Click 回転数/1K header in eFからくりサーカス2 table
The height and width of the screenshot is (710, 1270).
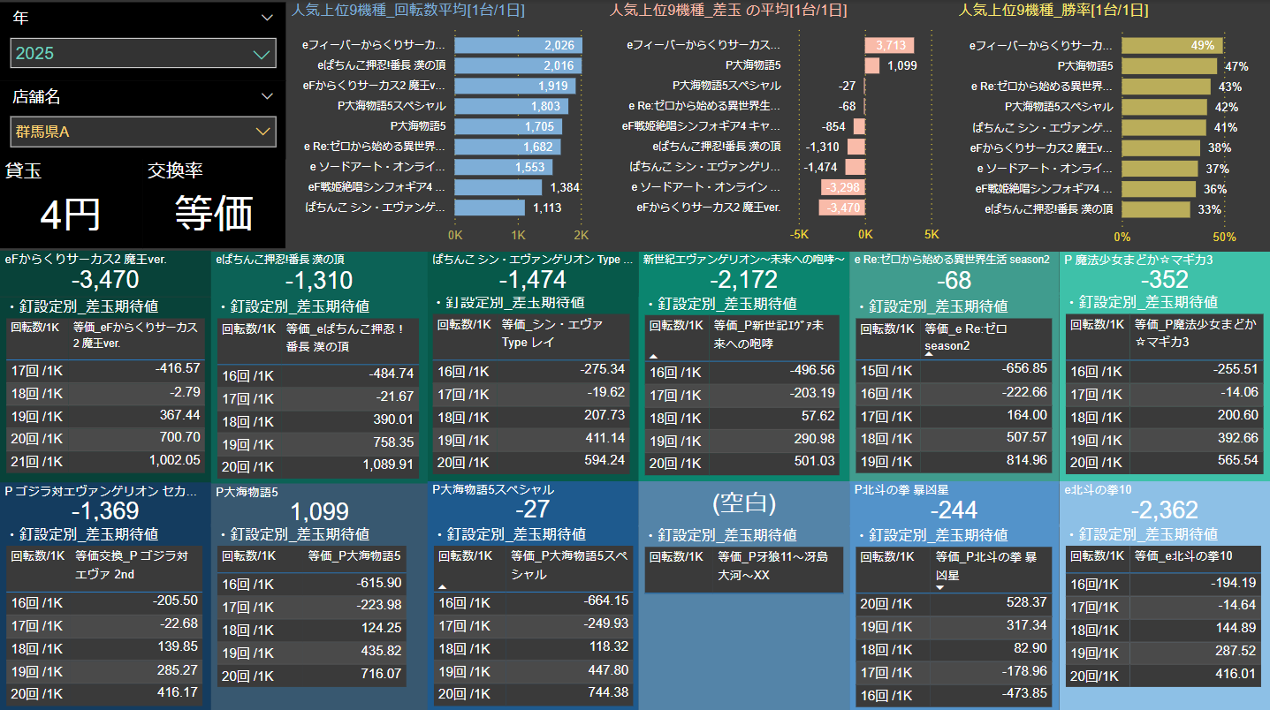pyautogui.click(x=36, y=328)
